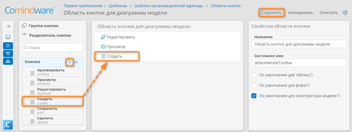Click the Сохранить button in header
Screen dimensions: 352x132
(272, 13)
